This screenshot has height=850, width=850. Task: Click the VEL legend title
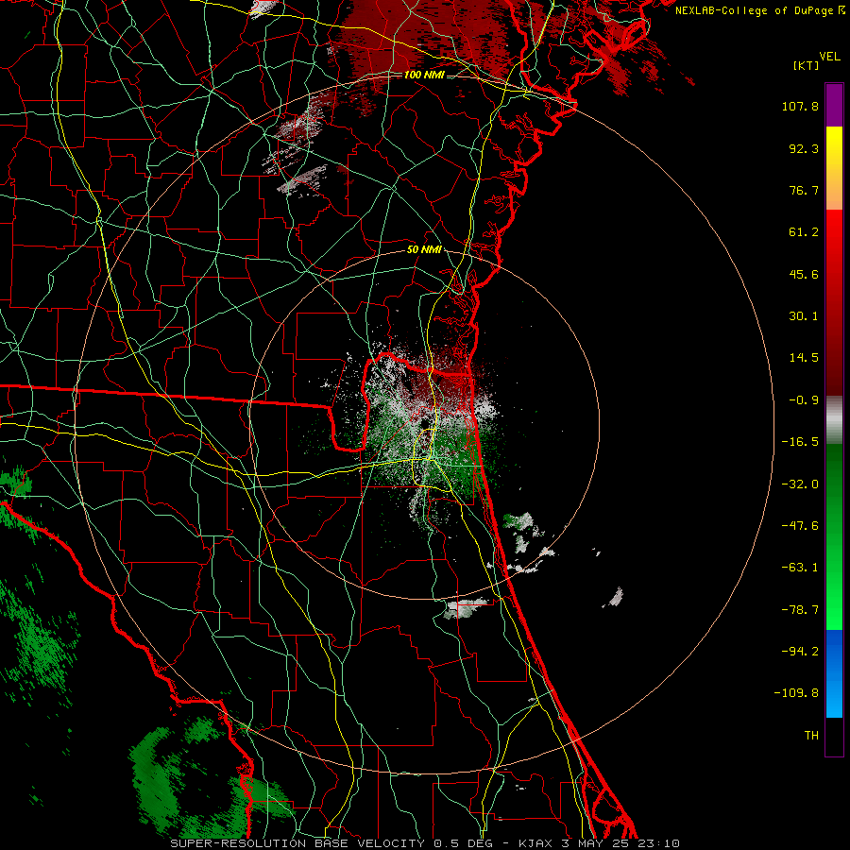pos(829,57)
